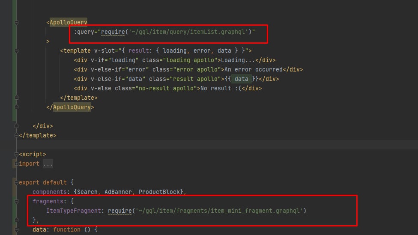Click the 'require' call in ItemTypeFragment line
This screenshot has height=235, width=418.
120,211
